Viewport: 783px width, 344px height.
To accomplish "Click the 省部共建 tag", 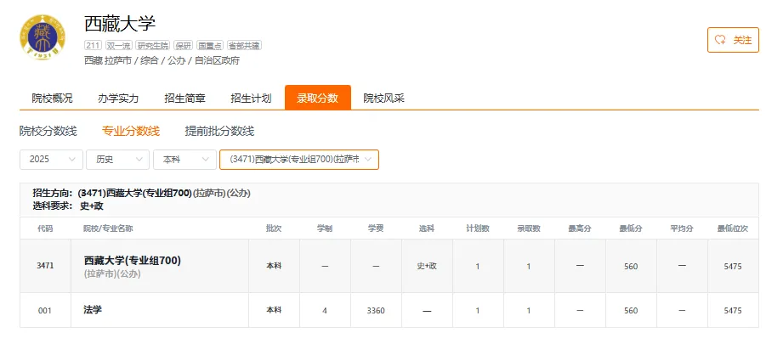I will [x=244, y=45].
